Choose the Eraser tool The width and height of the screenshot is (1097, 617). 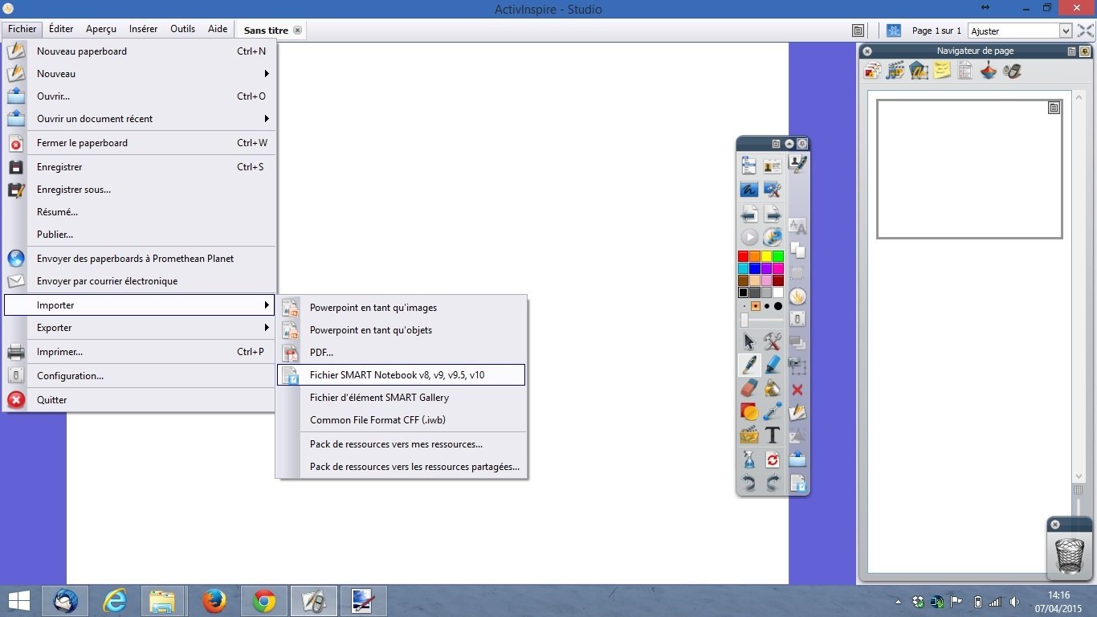tap(748, 389)
